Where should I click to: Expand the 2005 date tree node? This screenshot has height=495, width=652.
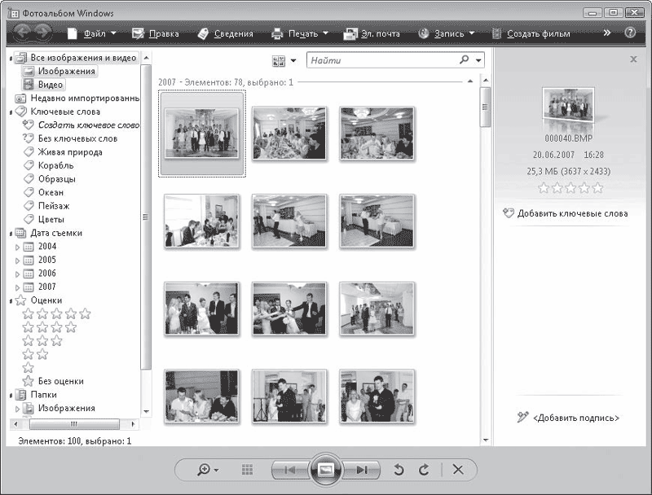[18, 261]
